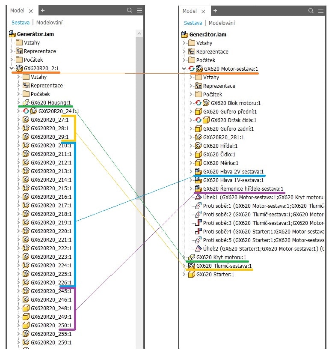This screenshot has height=356, width=332.
Task: Select Počátek under GX620 Motor-sestava:1
Action: pyautogui.click(x=213, y=94)
